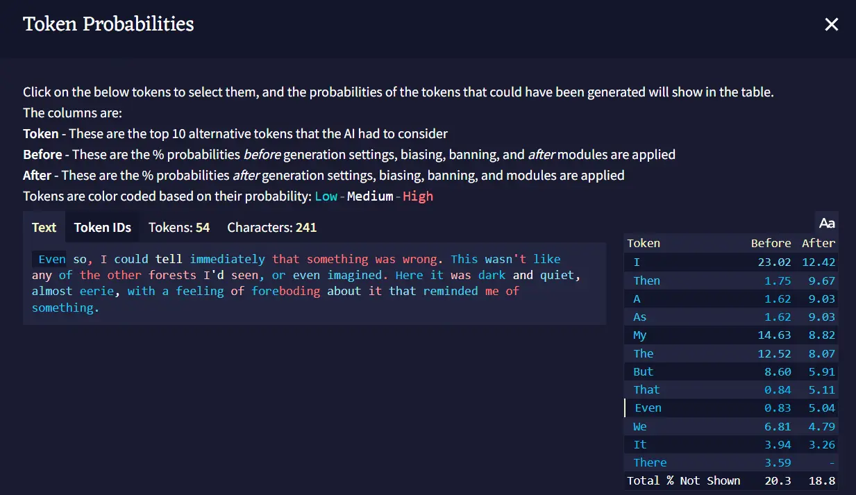Switch to the Token IDs tab
The image size is (856, 495).
102,227
